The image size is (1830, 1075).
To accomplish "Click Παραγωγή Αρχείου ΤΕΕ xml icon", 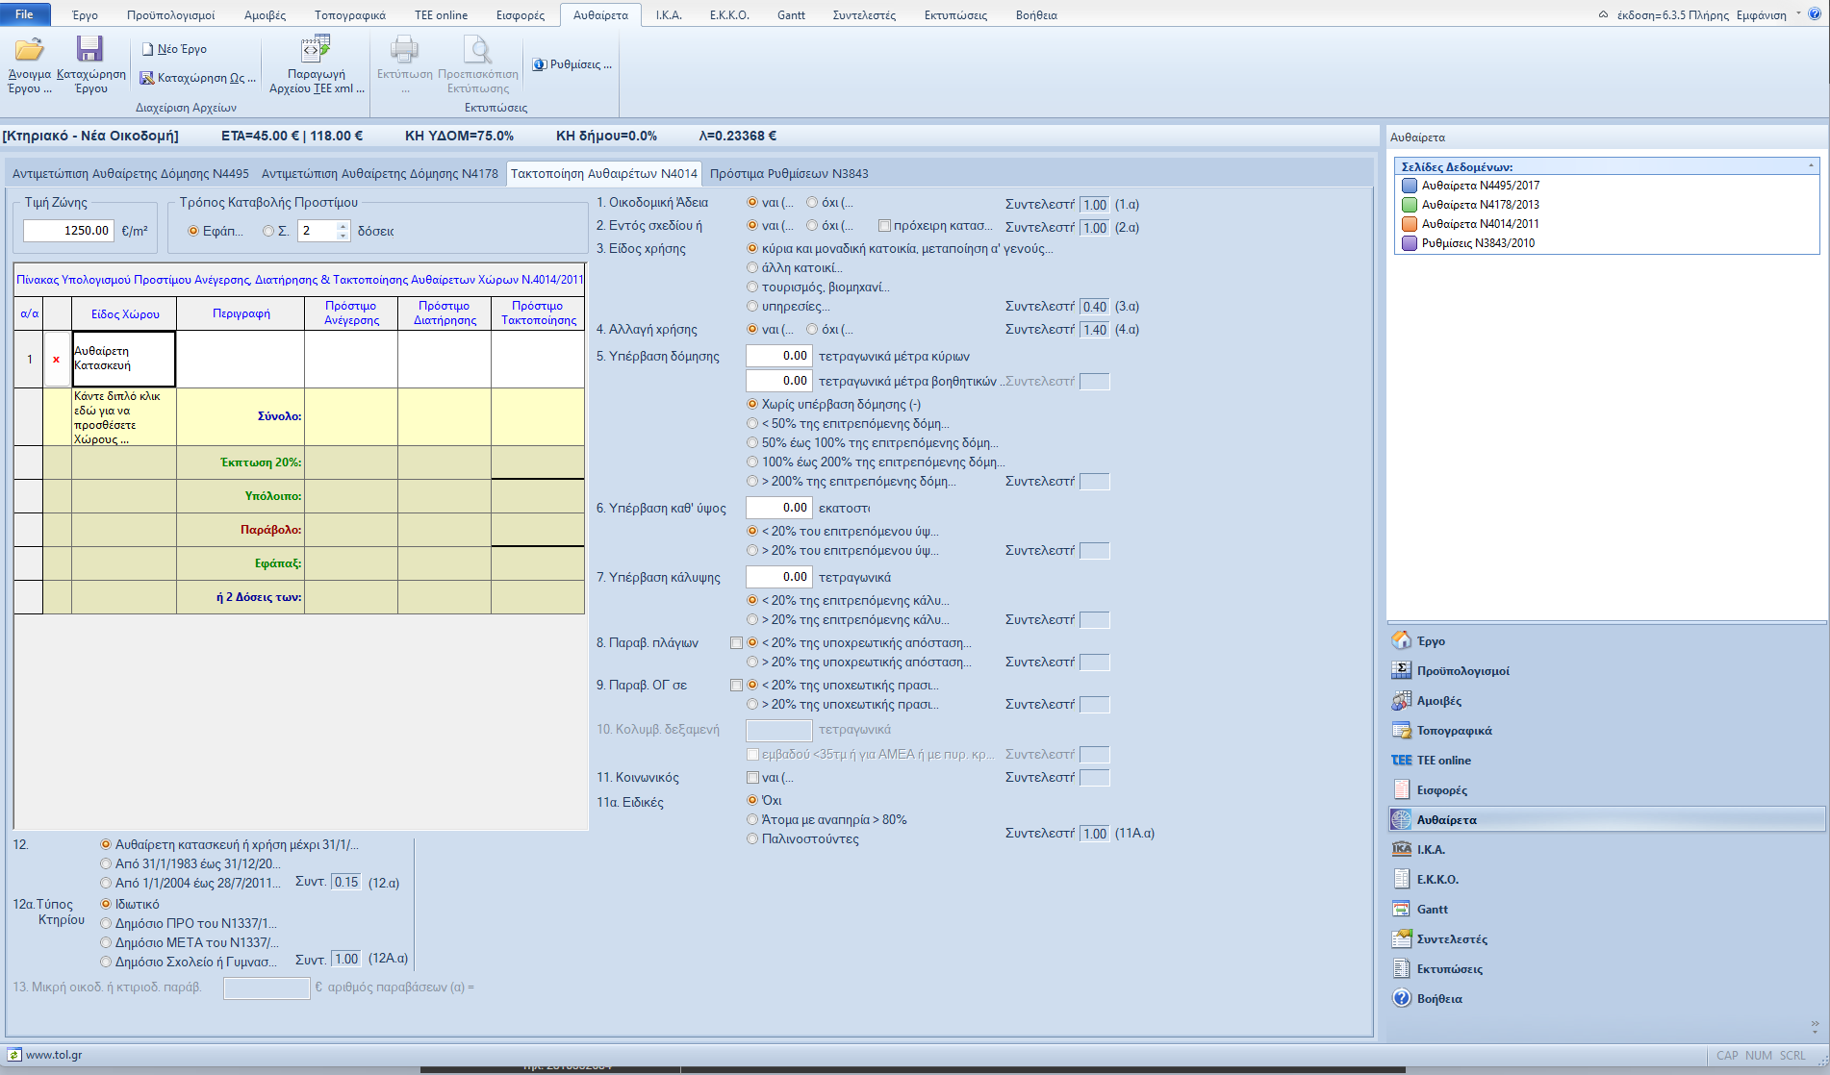I will (x=316, y=50).
